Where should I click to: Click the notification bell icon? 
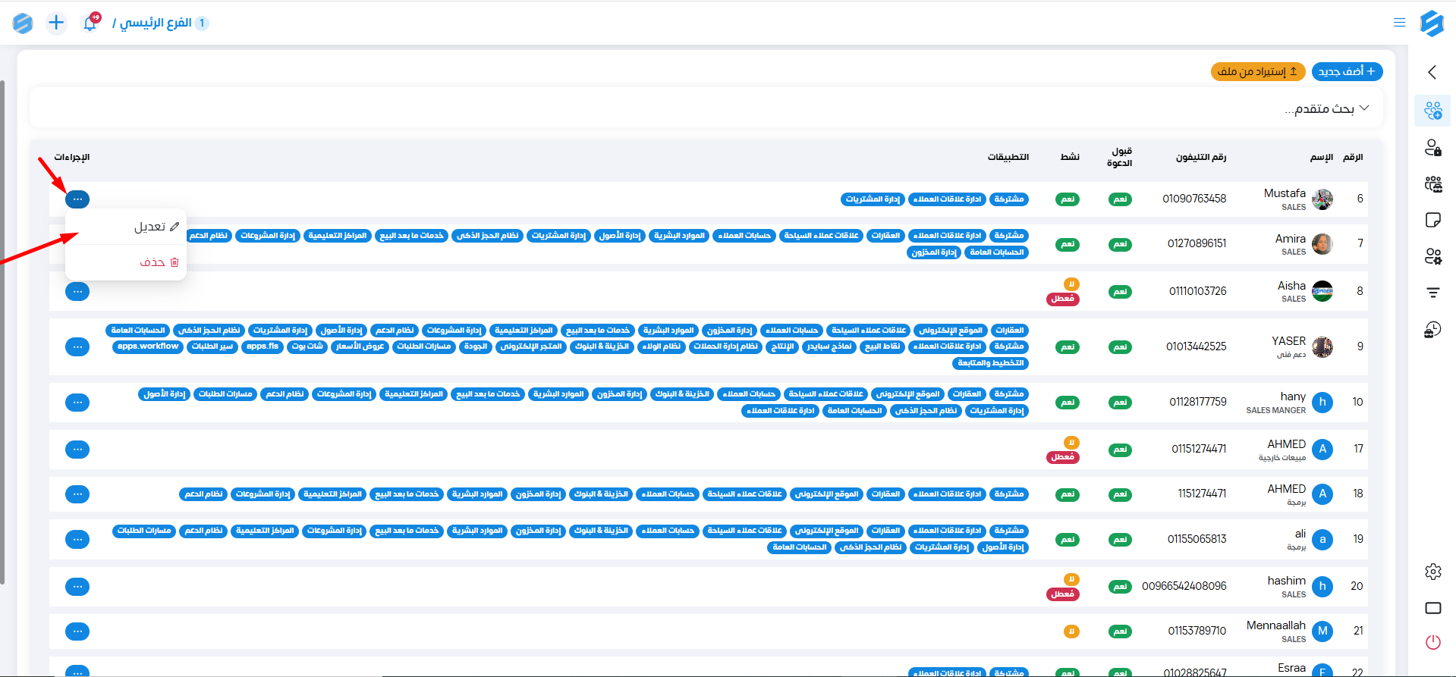coord(90,24)
